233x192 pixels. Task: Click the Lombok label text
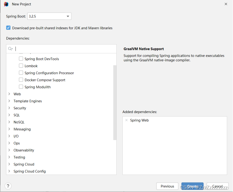[x=31, y=66]
